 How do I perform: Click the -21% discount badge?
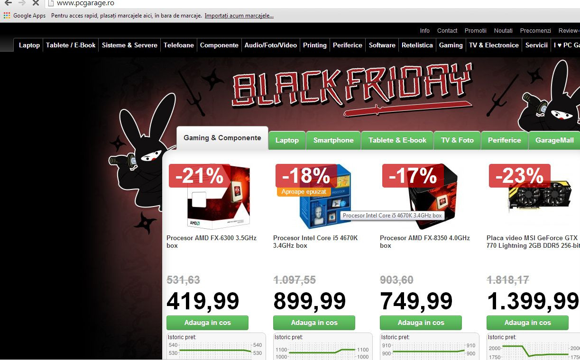coord(199,176)
